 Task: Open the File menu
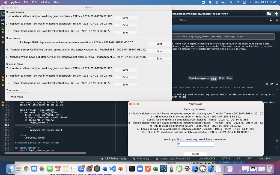[26, 2]
